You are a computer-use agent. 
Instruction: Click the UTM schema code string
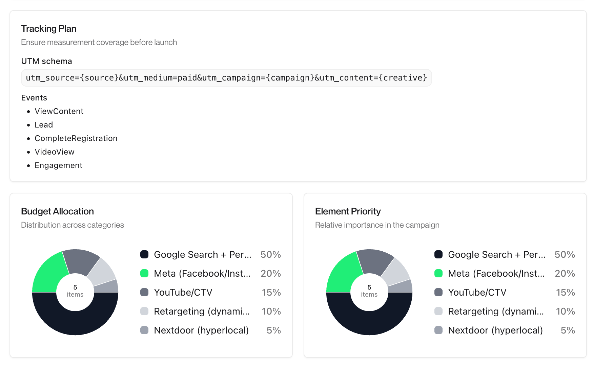(x=226, y=78)
